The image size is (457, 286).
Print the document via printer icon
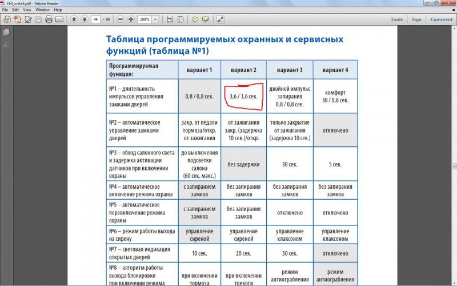click(49, 19)
